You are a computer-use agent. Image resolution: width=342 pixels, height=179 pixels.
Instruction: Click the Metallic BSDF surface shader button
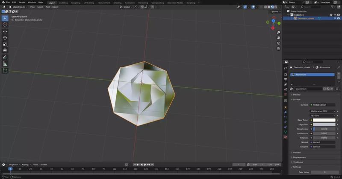[x=323, y=104]
